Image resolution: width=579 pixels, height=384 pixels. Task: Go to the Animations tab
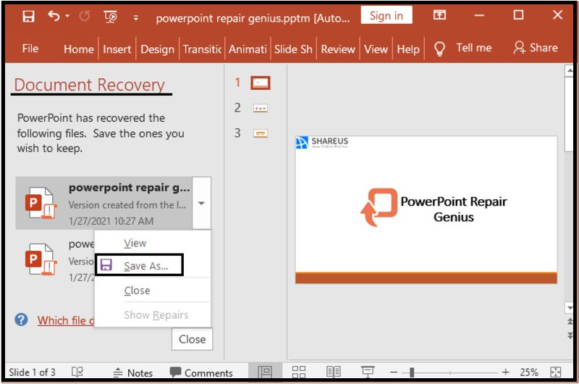pos(248,49)
